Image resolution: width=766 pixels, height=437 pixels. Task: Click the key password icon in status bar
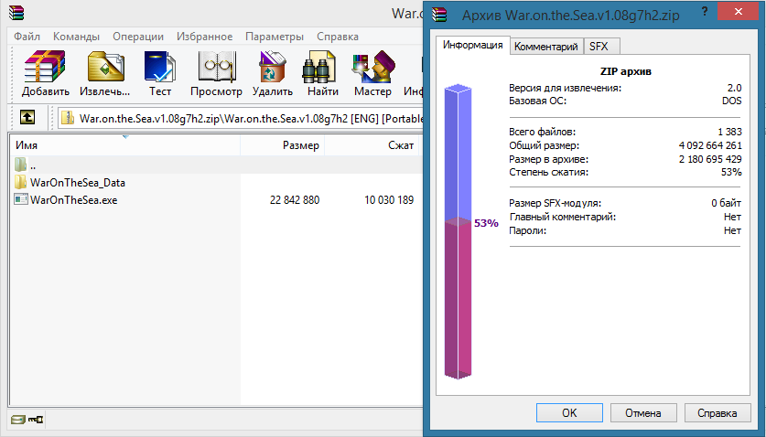(36, 420)
